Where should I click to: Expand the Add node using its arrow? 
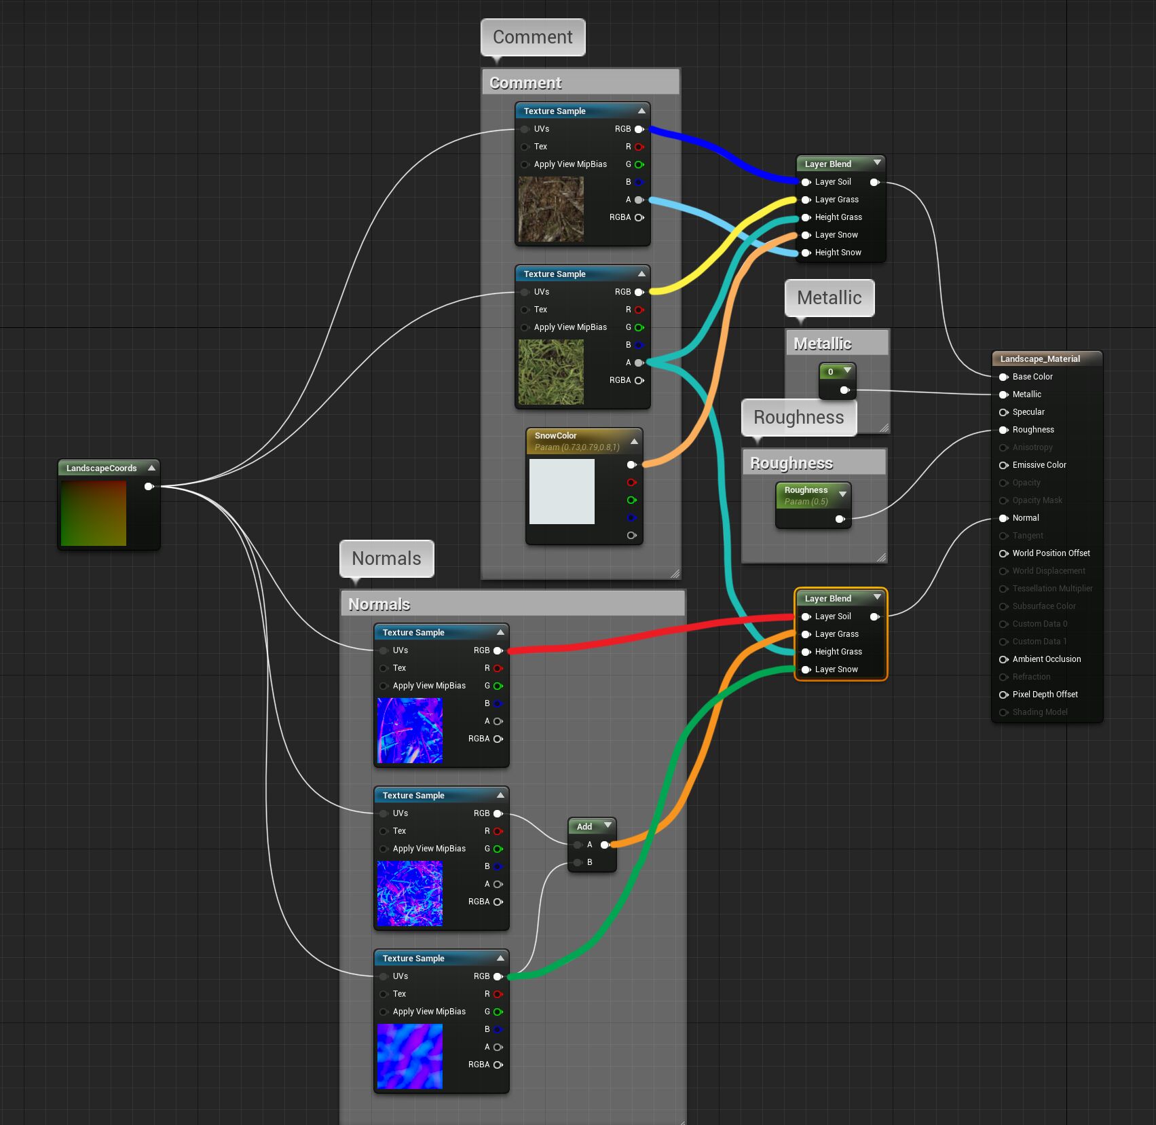point(608,826)
